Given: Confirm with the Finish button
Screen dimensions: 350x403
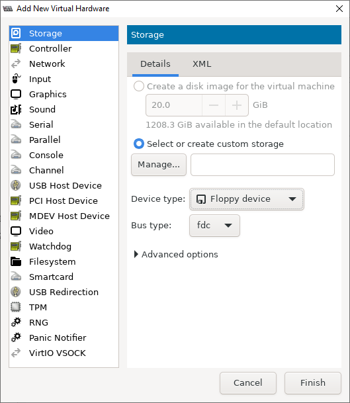Looking at the screenshot, I should pos(313,382).
